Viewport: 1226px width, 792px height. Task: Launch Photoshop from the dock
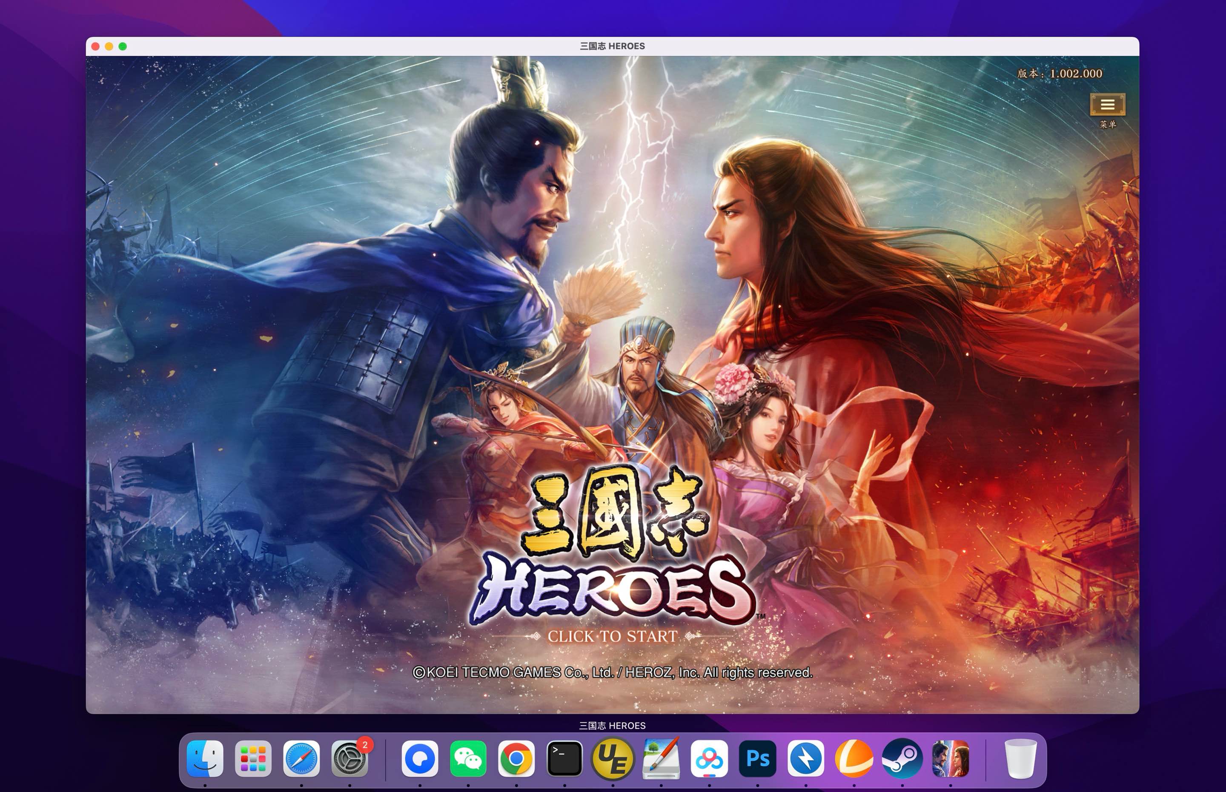point(758,758)
